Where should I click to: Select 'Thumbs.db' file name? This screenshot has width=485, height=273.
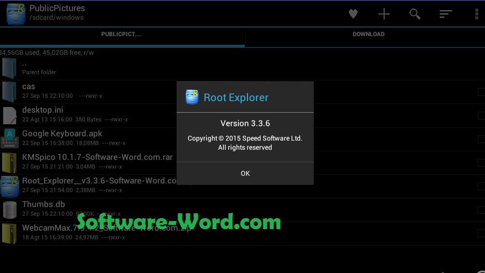(x=43, y=204)
